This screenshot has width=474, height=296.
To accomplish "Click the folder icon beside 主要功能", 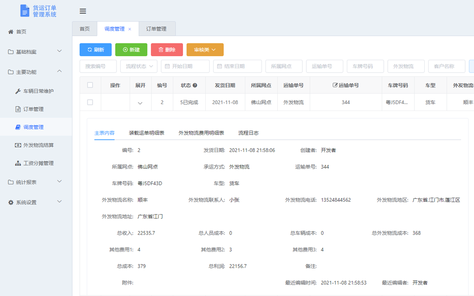I will 10,72.
